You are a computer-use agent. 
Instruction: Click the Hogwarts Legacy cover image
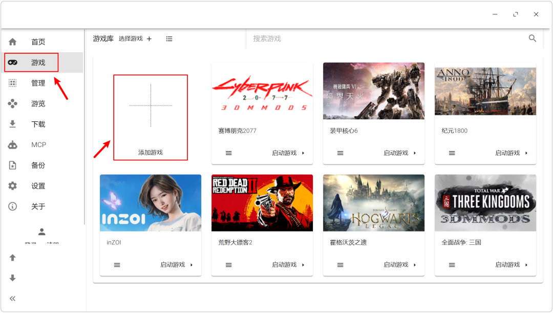pyautogui.click(x=374, y=203)
